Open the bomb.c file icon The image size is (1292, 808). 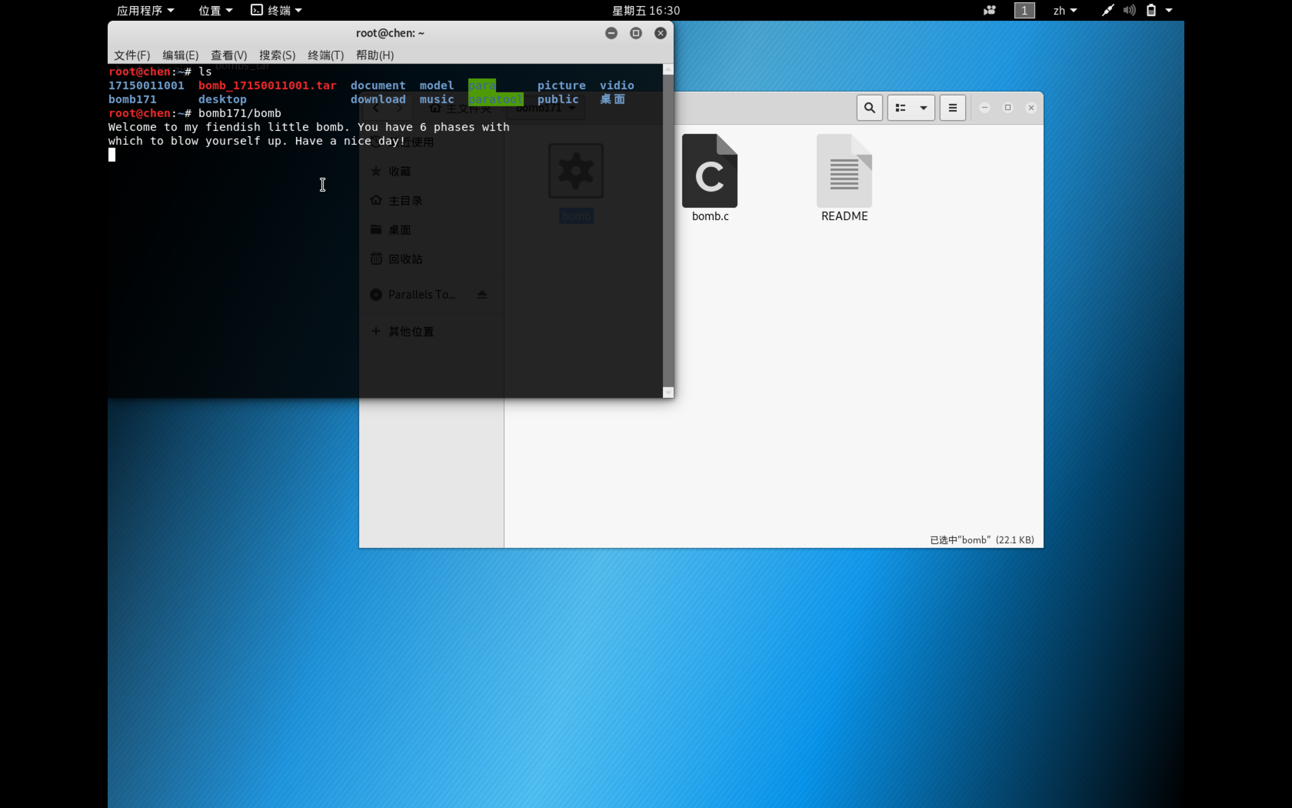click(x=709, y=171)
